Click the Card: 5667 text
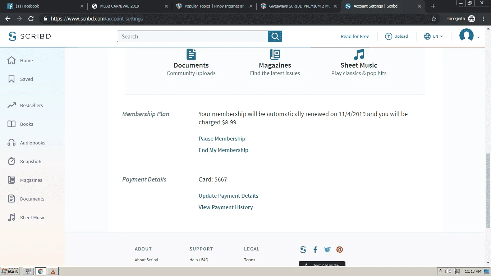 [213, 179]
